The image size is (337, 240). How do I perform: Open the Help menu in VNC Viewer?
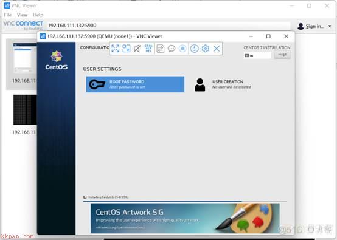pos(38,15)
